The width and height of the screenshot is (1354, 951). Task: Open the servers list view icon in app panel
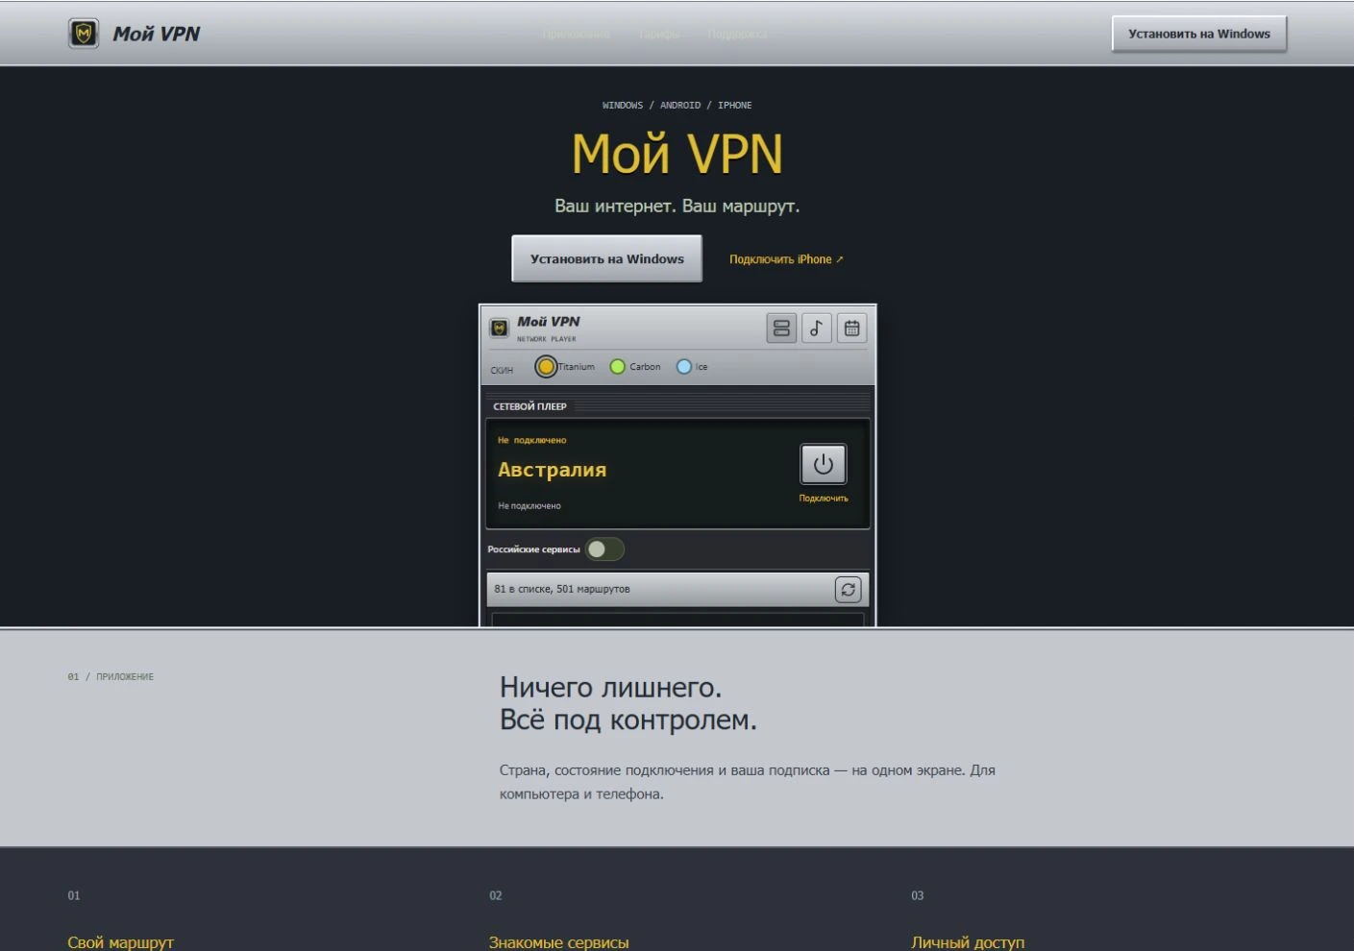[781, 329]
